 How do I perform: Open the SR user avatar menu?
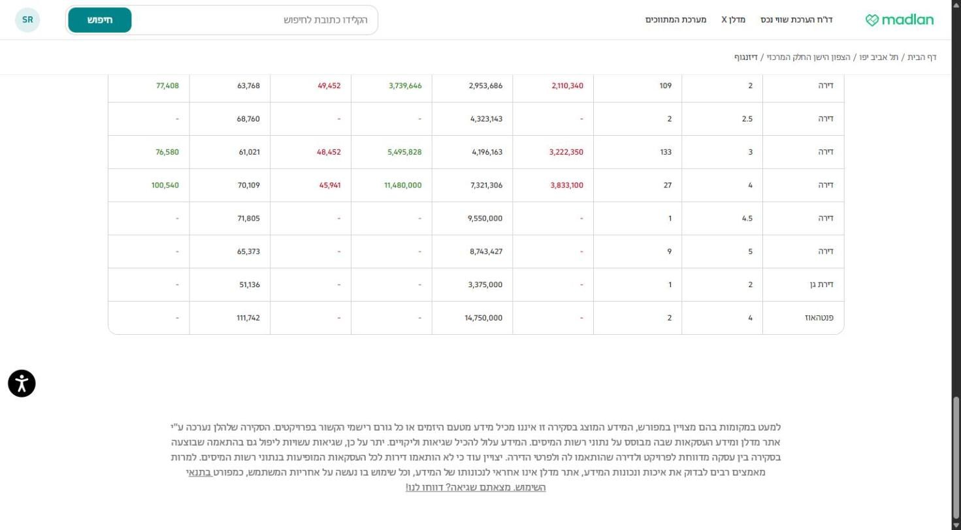pos(27,20)
